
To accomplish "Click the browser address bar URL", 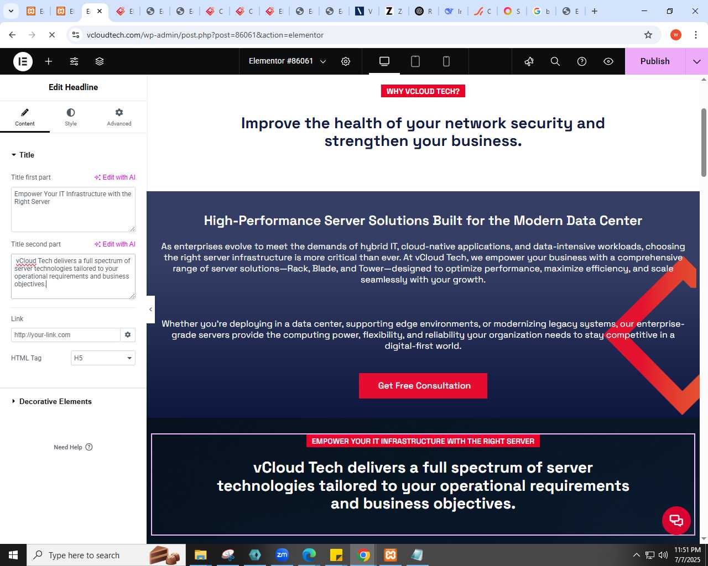I will [x=205, y=35].
